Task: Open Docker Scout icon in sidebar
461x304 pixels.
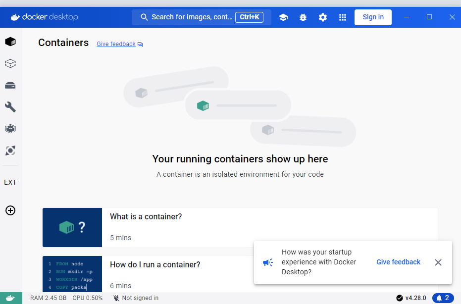Action: [x=10, y=151]
